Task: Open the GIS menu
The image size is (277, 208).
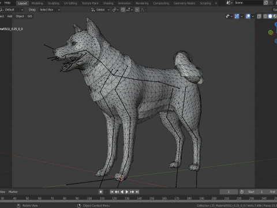Action: [29, 16]
